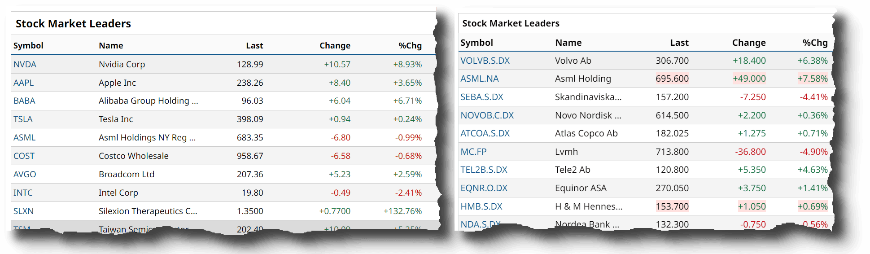Open the NVDA symbol link
This screenshot has width=870, height=254.
click(25, 64)
